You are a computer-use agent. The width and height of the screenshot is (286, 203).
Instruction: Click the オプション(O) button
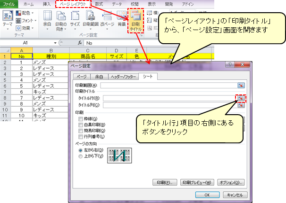231,182
